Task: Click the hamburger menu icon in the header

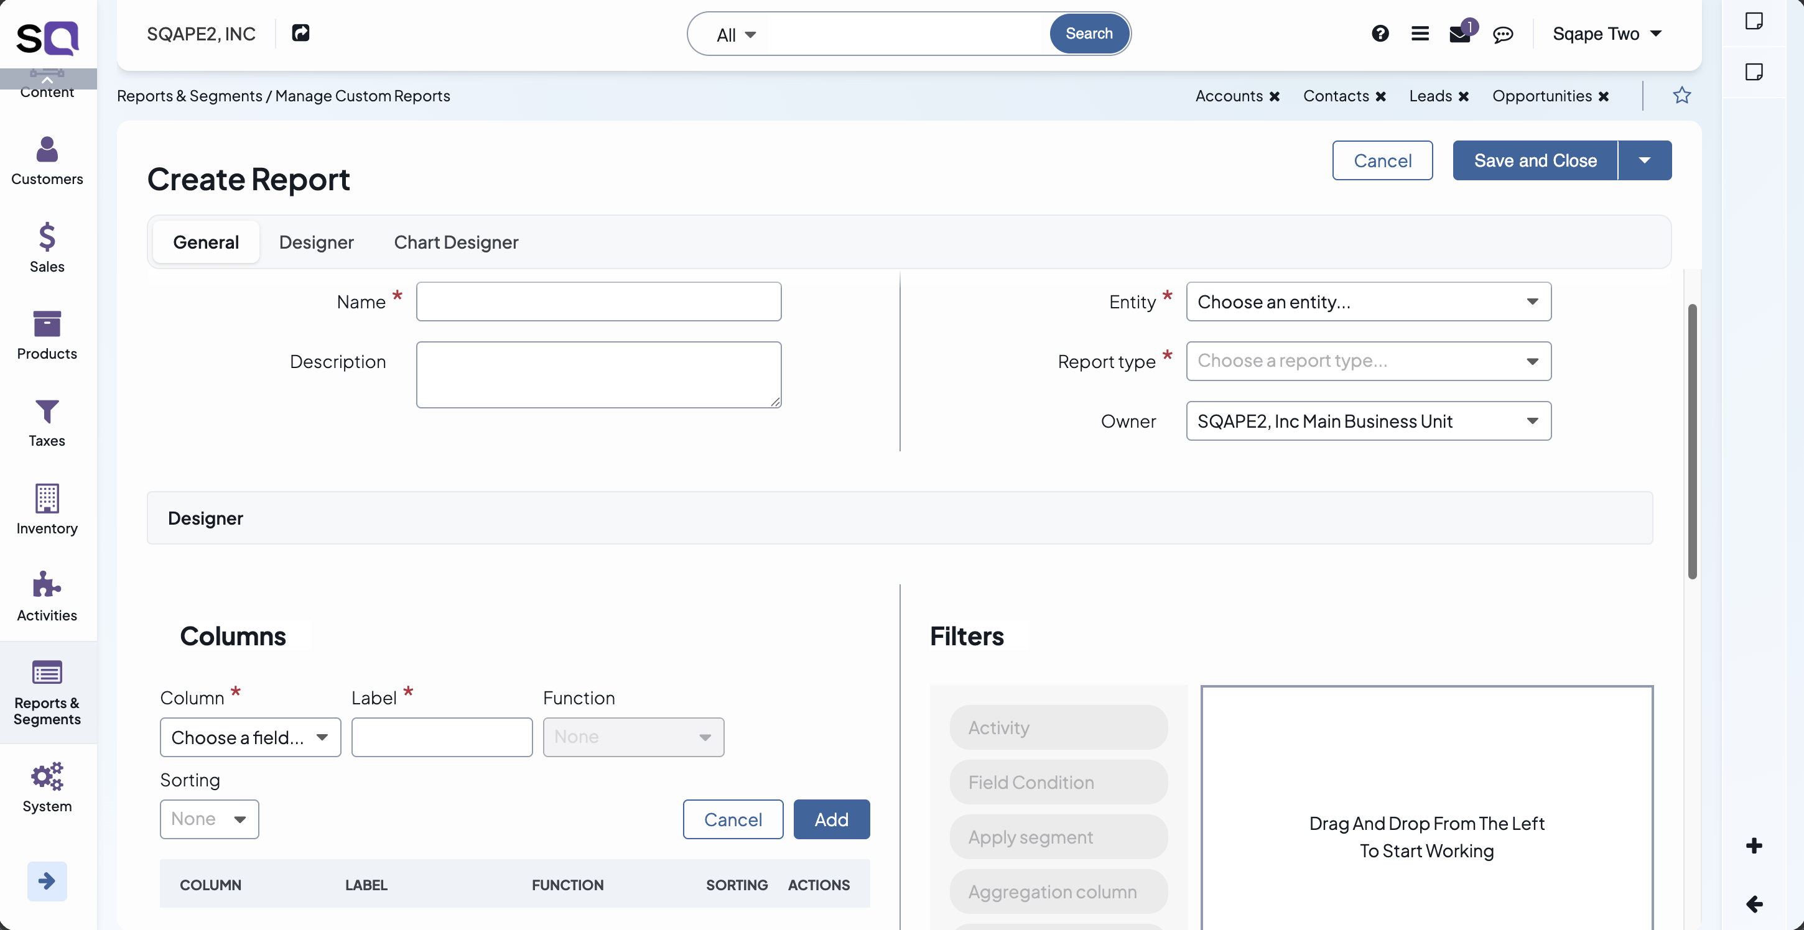Action: [x=1420, y=33]
